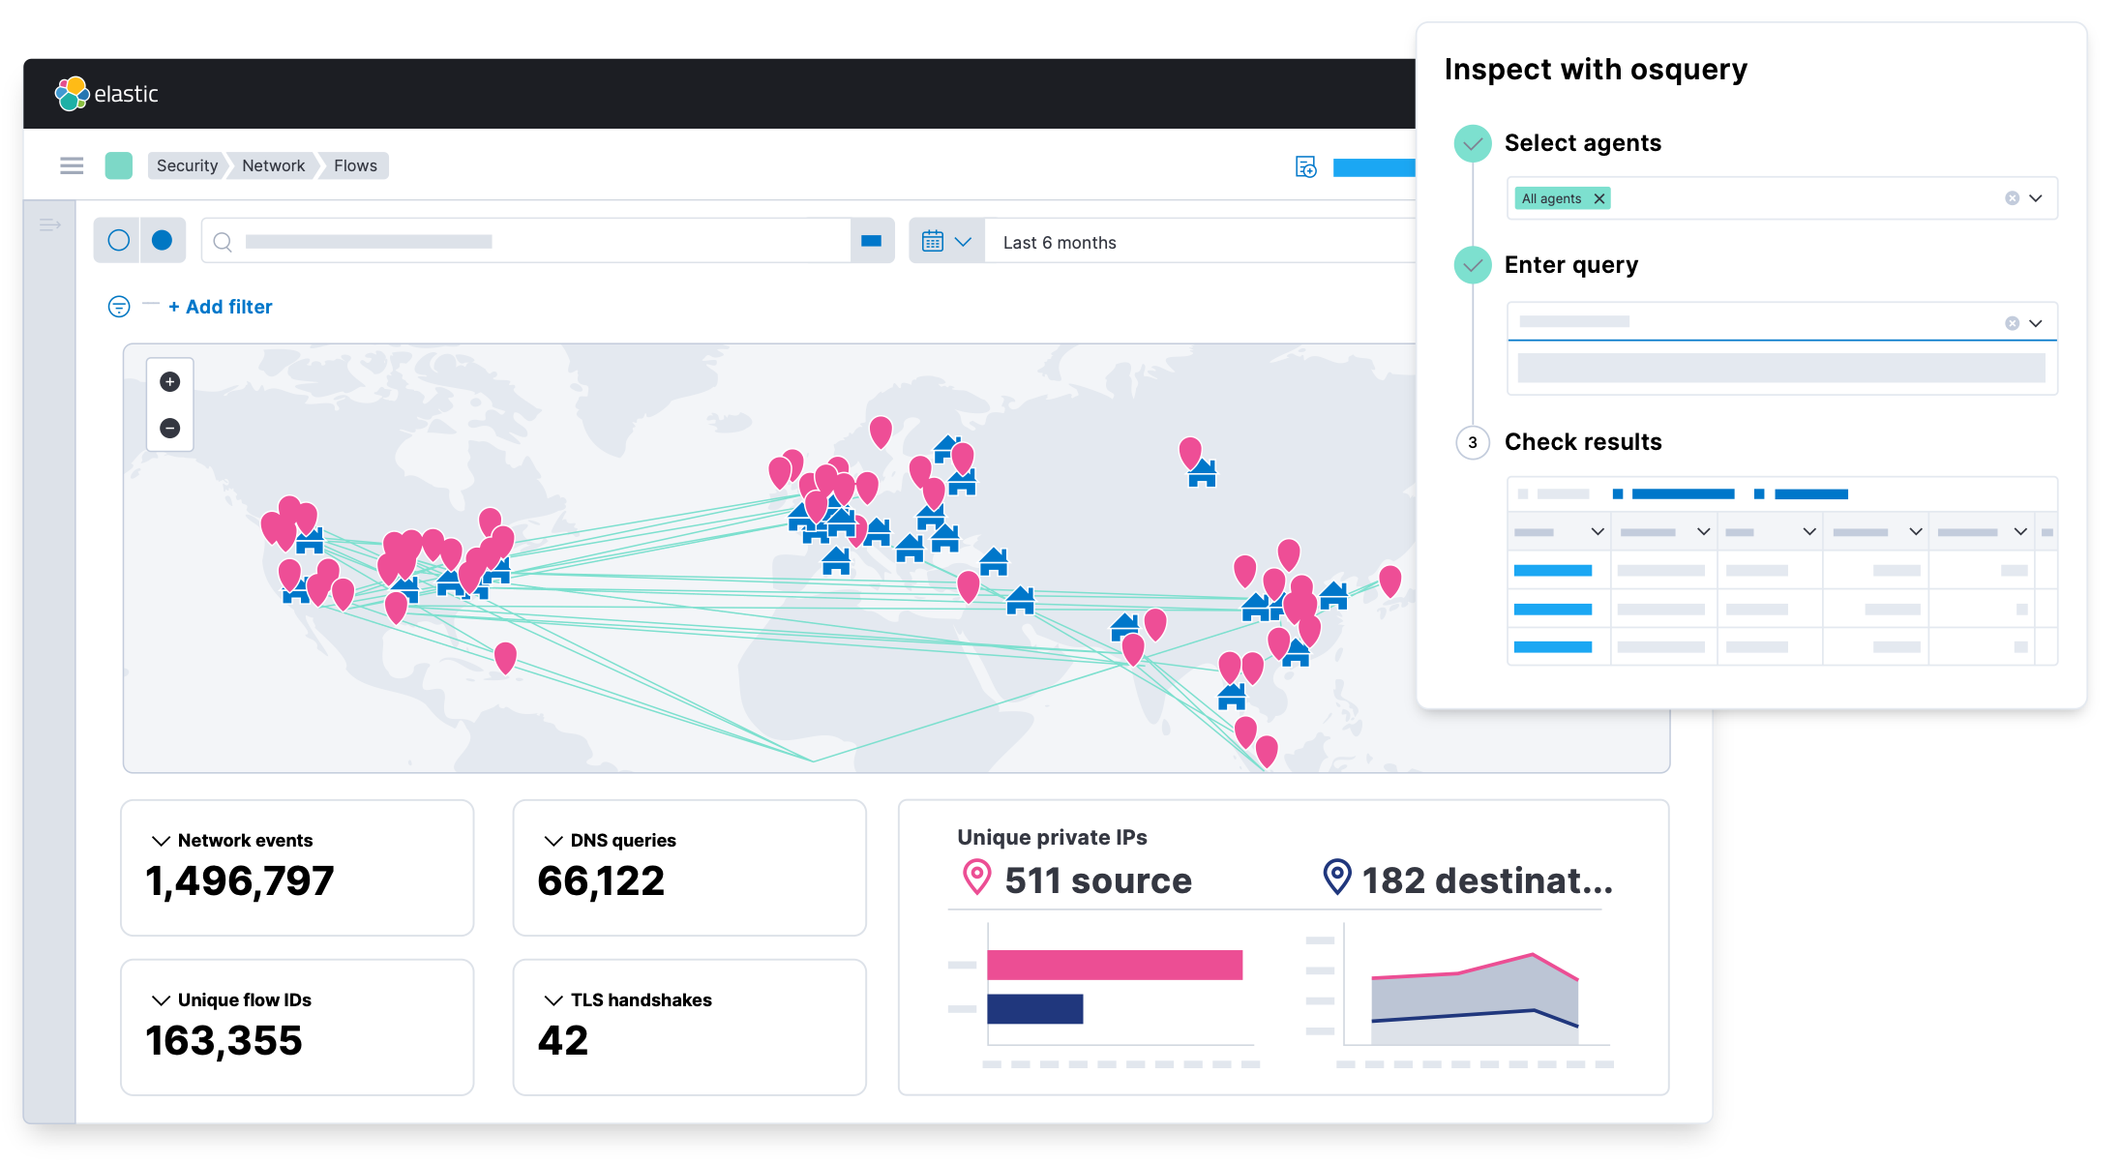
Task: Click the map zoom out button
Action: [170, 428]
